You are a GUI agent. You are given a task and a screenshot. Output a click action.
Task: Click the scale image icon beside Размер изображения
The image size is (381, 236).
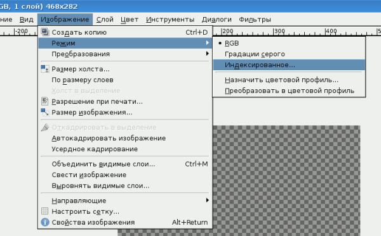44,112
